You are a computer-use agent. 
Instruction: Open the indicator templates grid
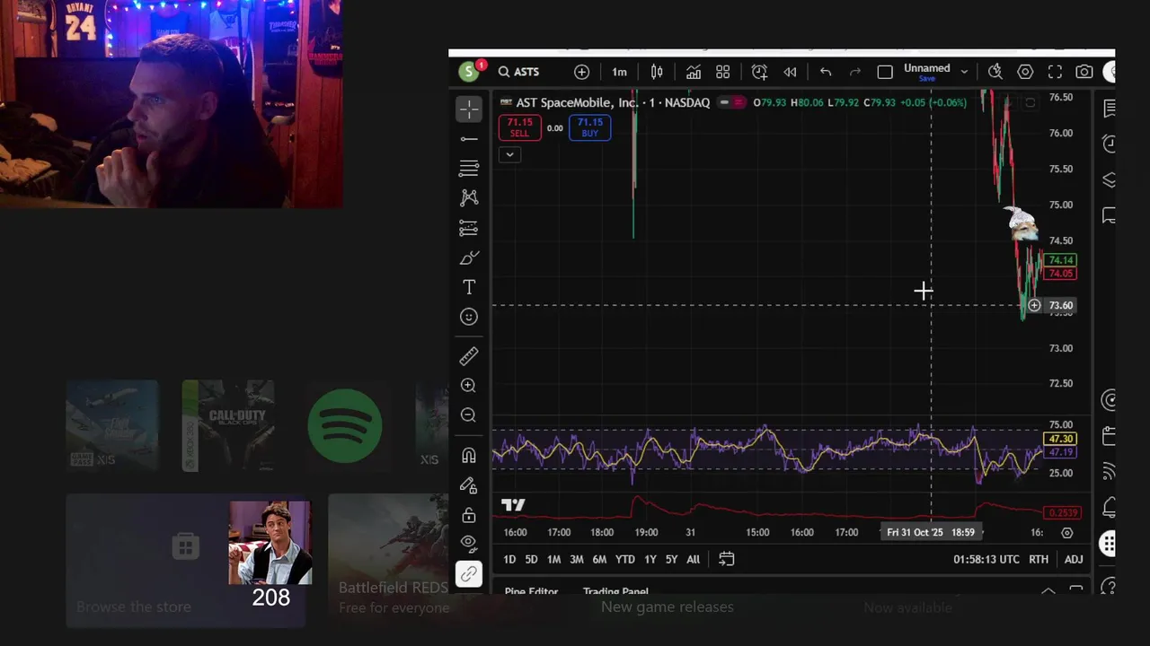722,72
